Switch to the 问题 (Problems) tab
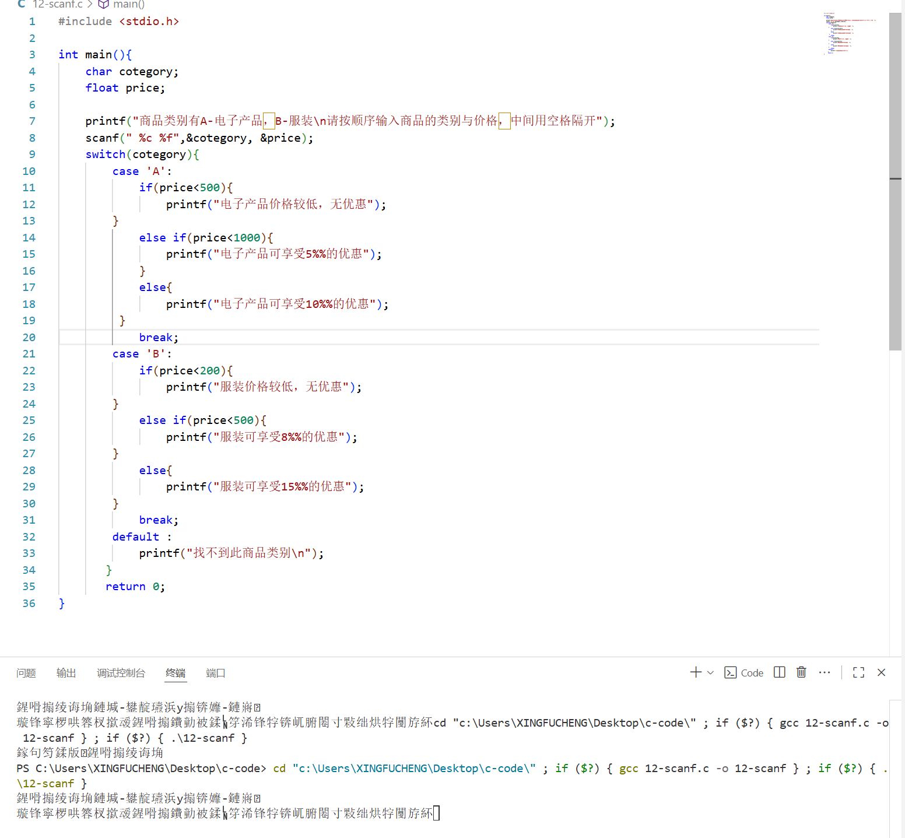Screen dimensions: 905x838 (x=26, y=673)
